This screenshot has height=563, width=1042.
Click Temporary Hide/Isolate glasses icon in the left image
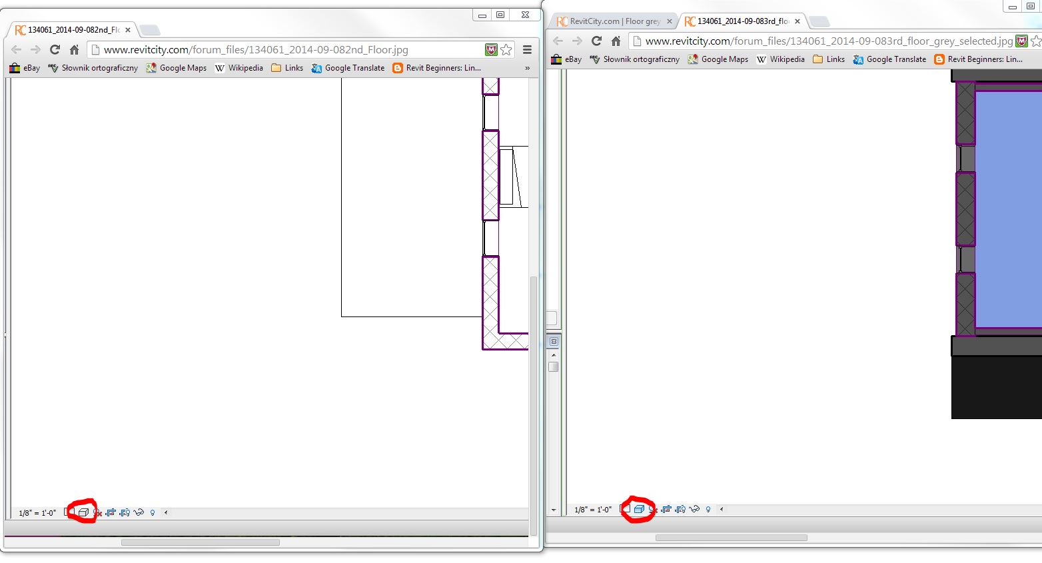[x=139, y=512]
